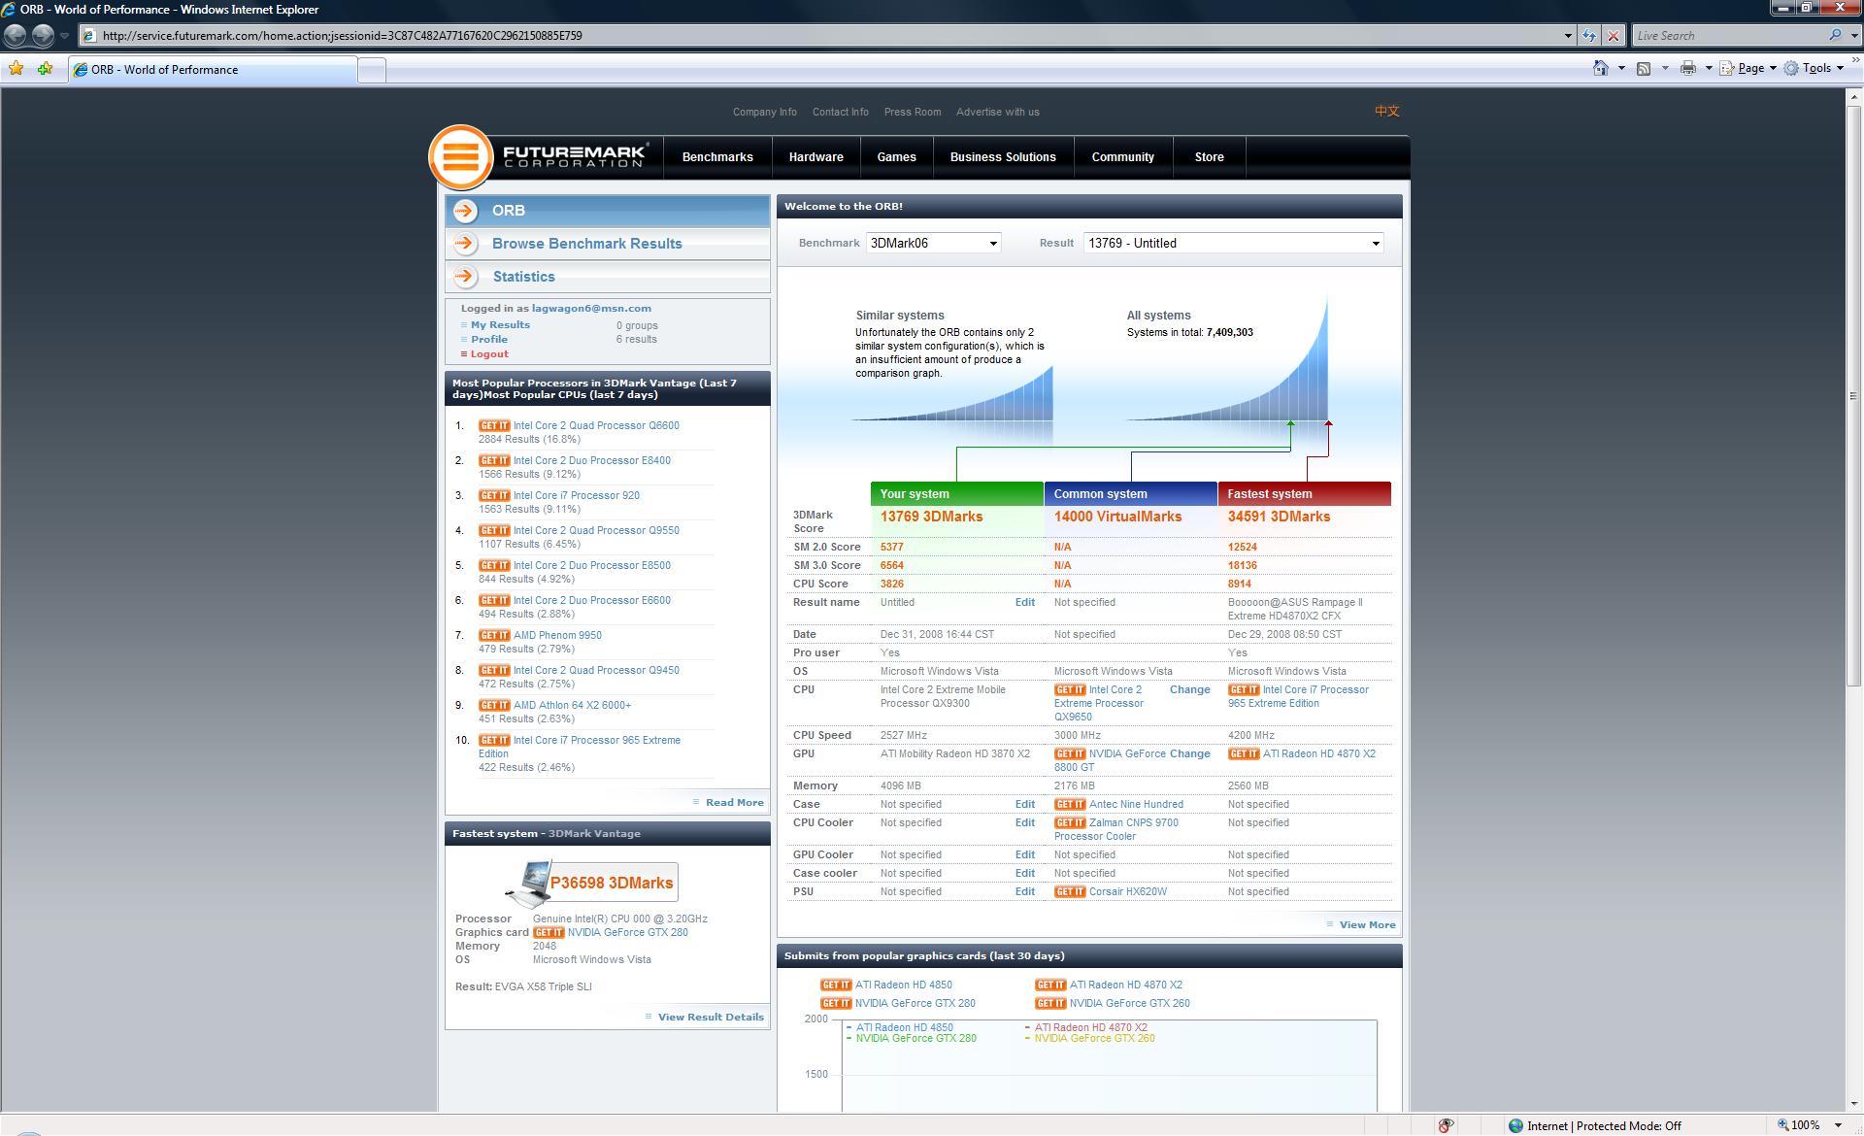The image size is (1864, 1136).
Task: Click GET IT badge for Corsair HX620W
Action: 1070,892
